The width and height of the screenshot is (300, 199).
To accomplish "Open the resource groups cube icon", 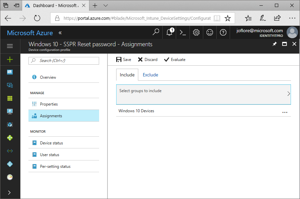I will (x=10, y=125).
